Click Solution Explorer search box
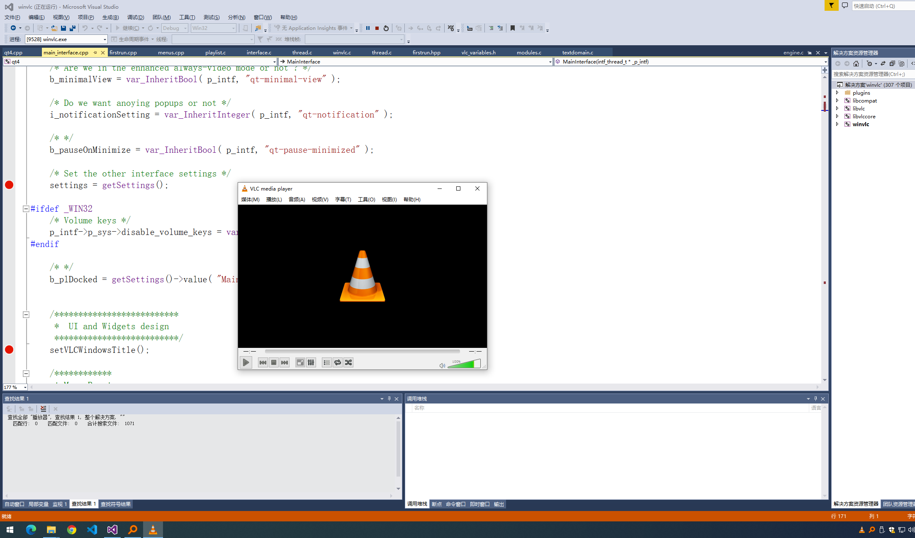The image size is (915, 538). click(873, 74)
